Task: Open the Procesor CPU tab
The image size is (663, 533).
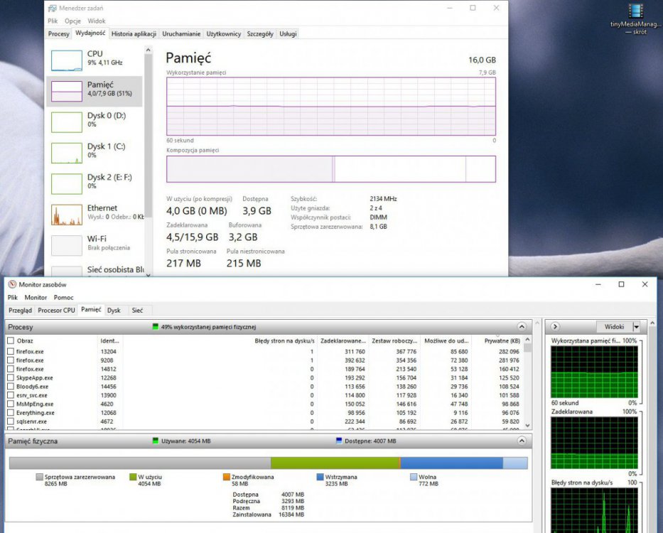Action: coord(56,310)
